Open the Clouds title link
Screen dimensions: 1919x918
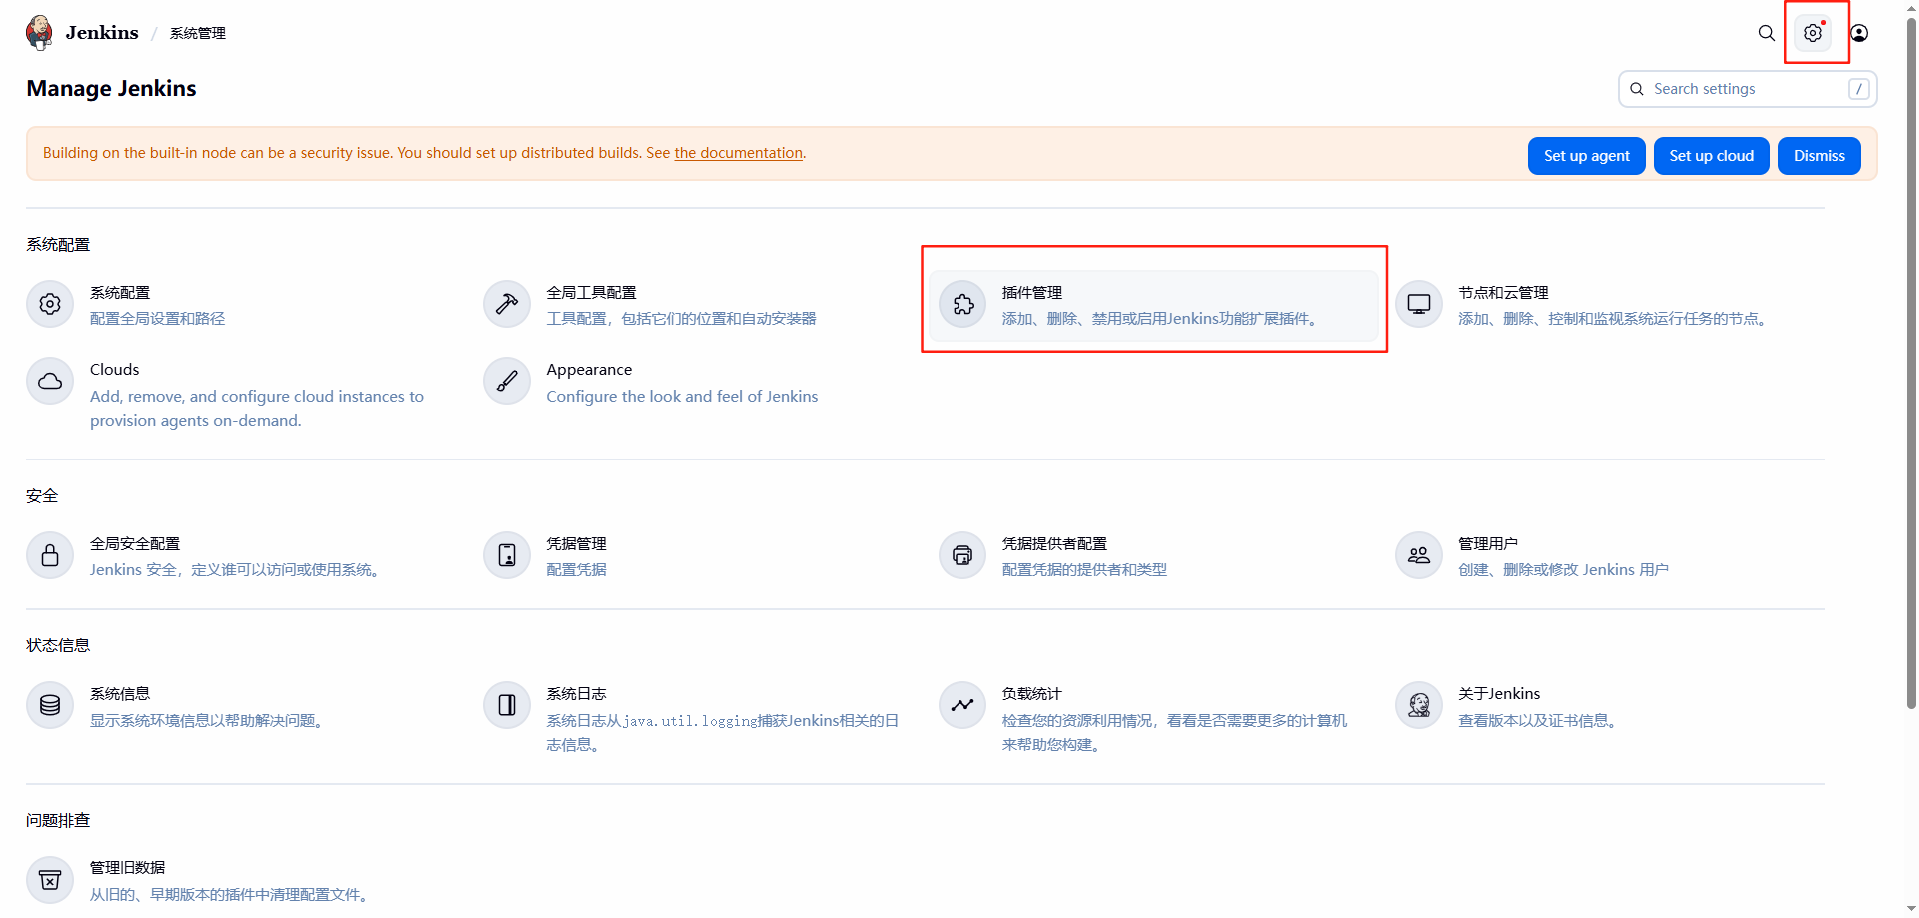click(x=115, y=370)
